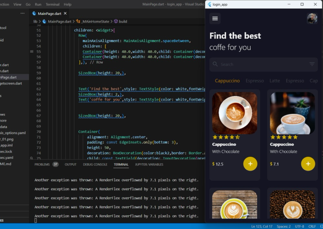Focus the Search field in login_app
This screenshot has height=229, width=323.
(x=263, y=65)
